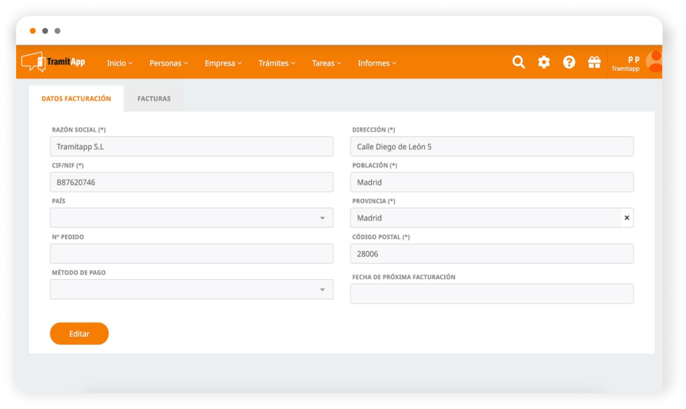Click the Razón Social input field
686x409 pixels.
coord(191,147)
